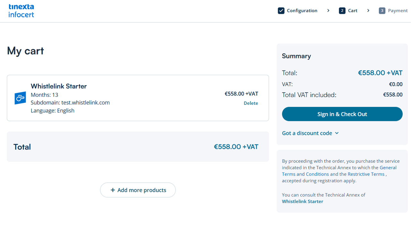This screenshot has width=411, height=244.
Task: Select the Cart step label
Action: [x=353, y=11]
